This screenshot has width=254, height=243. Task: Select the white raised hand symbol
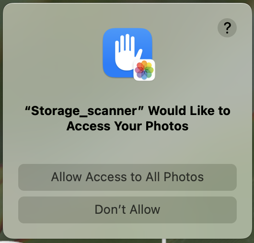pos(128,52)
